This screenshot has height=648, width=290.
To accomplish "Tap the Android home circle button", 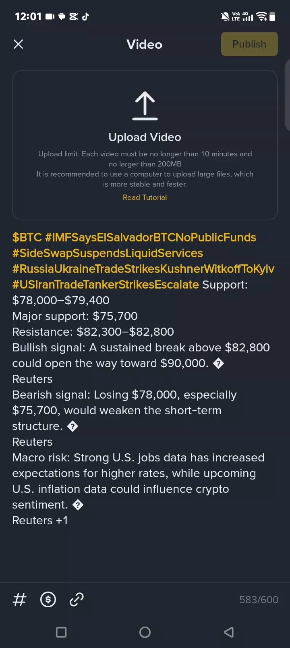I will pyautogui.click(x=145, y=632).
